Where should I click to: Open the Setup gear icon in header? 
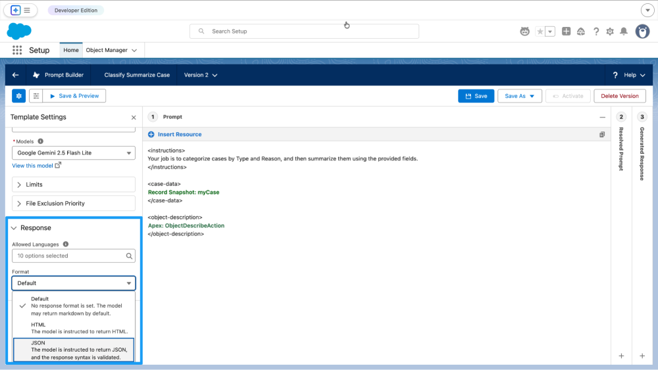click(x=610, y=32)
